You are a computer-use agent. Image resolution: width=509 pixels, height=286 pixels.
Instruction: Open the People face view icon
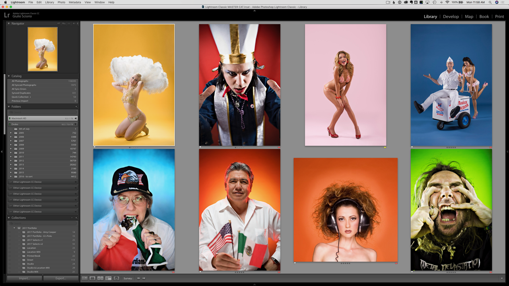(x=117, y=278)
